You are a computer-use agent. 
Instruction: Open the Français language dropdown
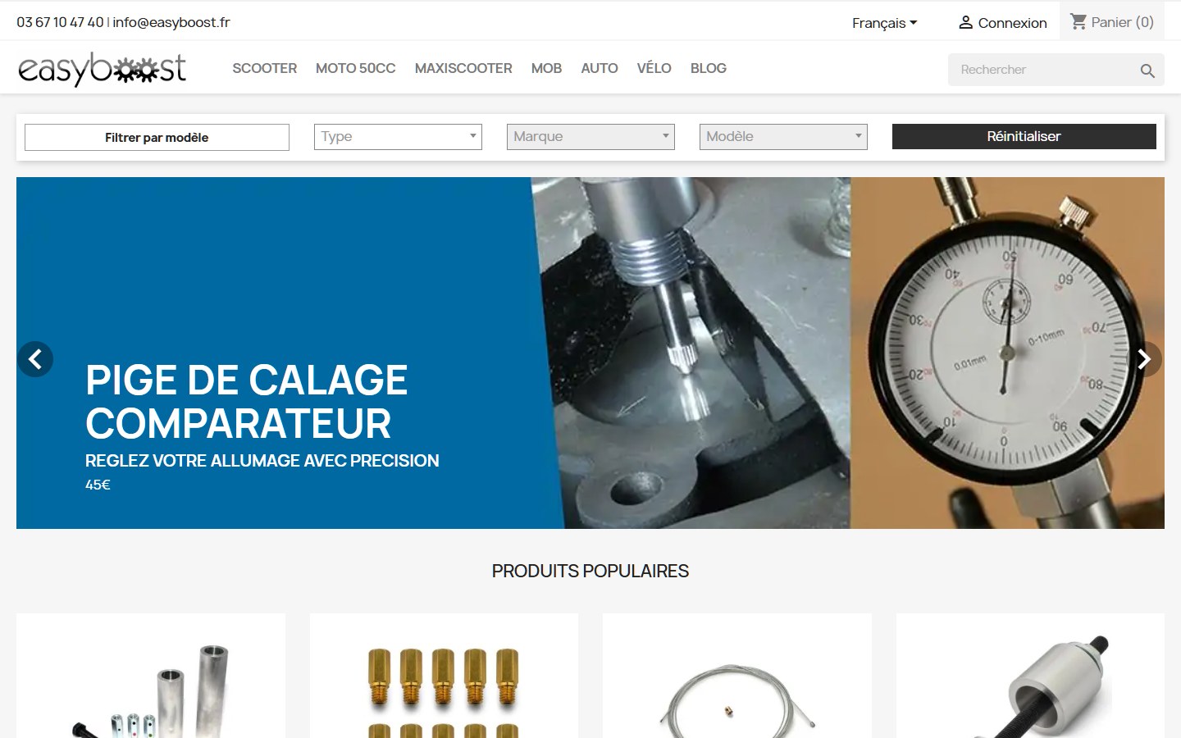click(x=884, y=23)
